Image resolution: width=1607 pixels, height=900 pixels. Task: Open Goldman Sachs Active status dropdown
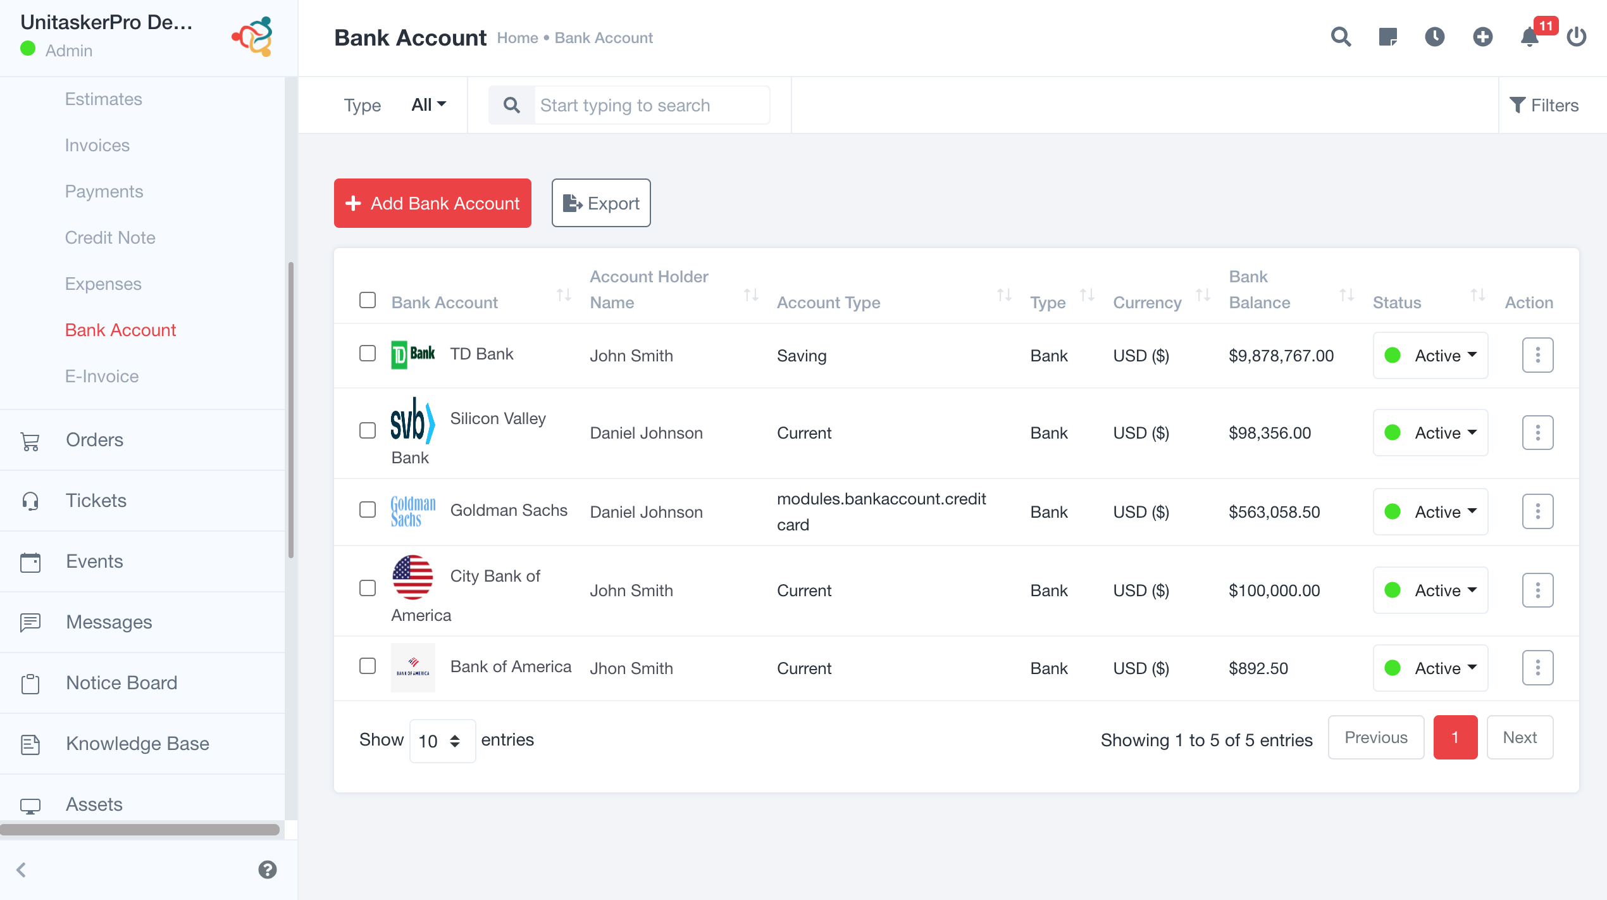1430,511
